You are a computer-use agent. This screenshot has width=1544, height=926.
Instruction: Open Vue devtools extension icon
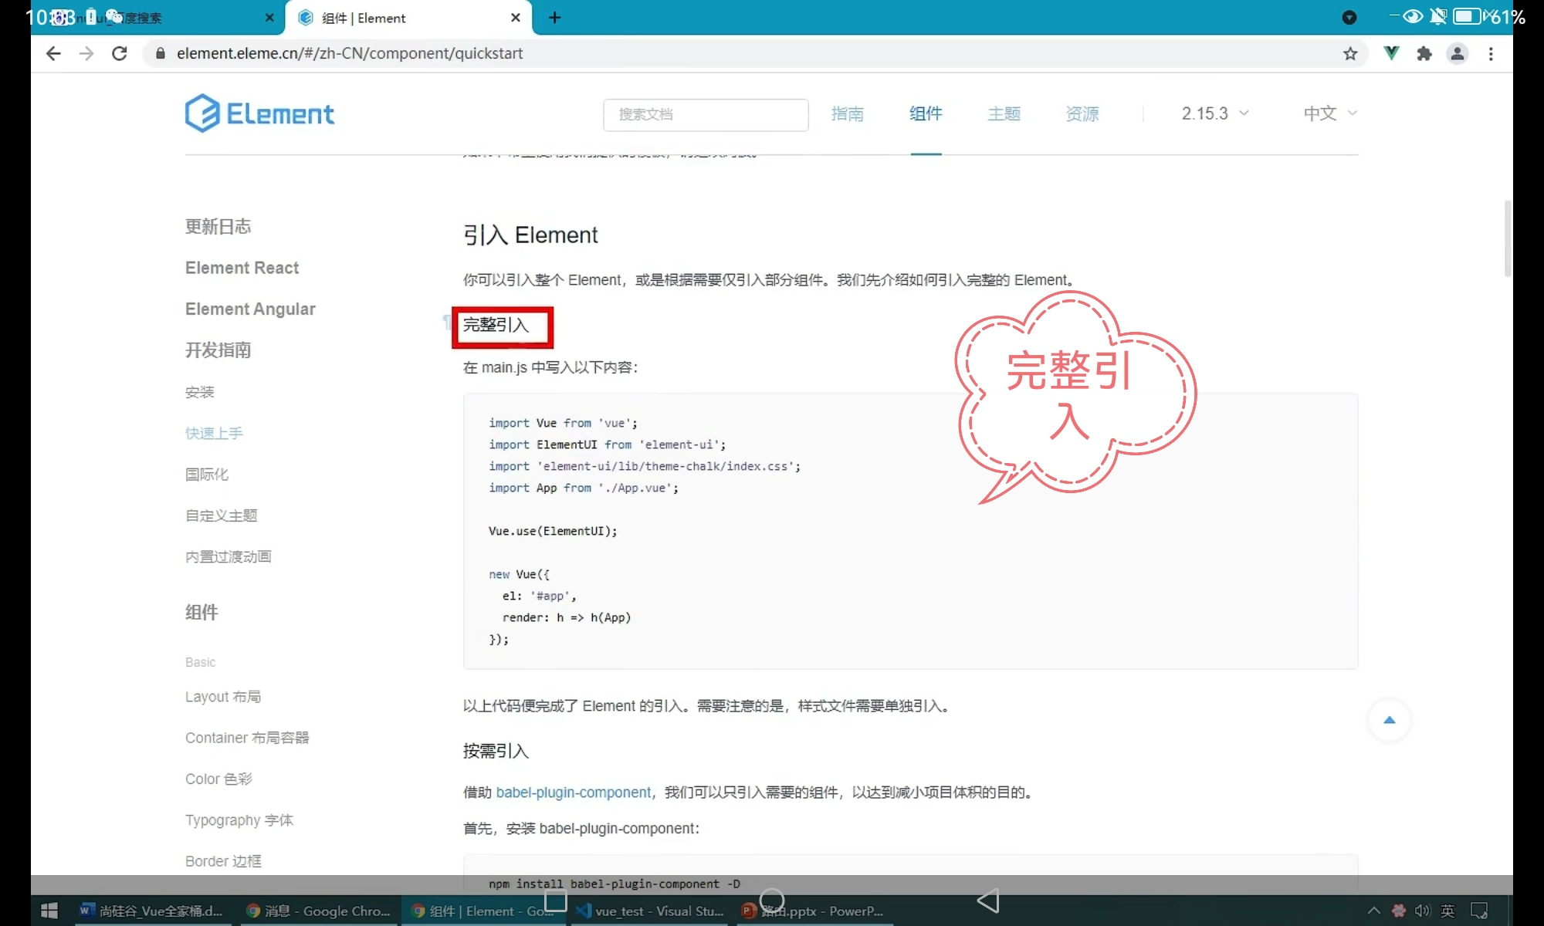[x=1391, y=53]
